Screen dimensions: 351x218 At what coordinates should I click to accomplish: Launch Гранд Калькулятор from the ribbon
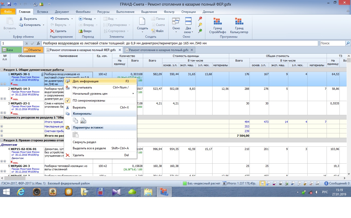pos(239,26)
